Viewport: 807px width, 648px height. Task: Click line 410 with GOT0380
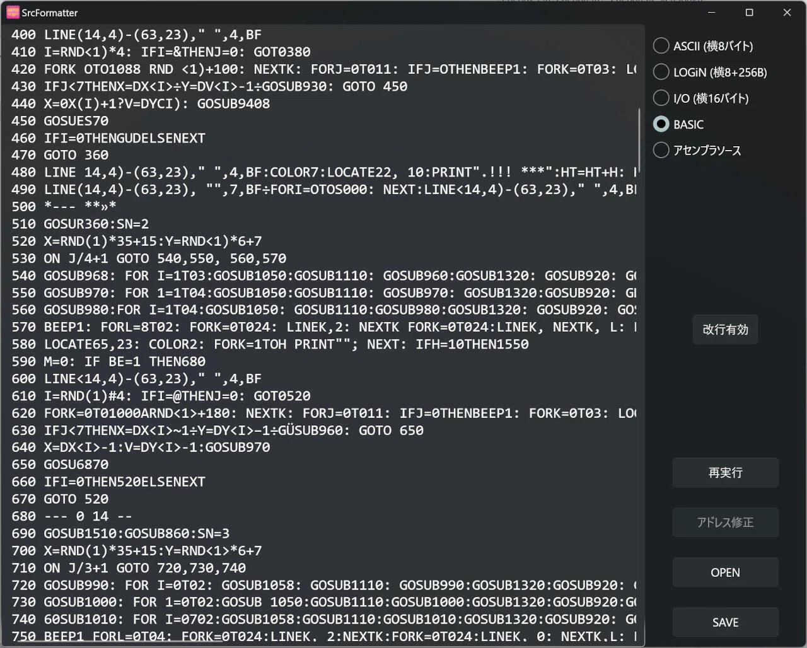click(x=161, y=52)
